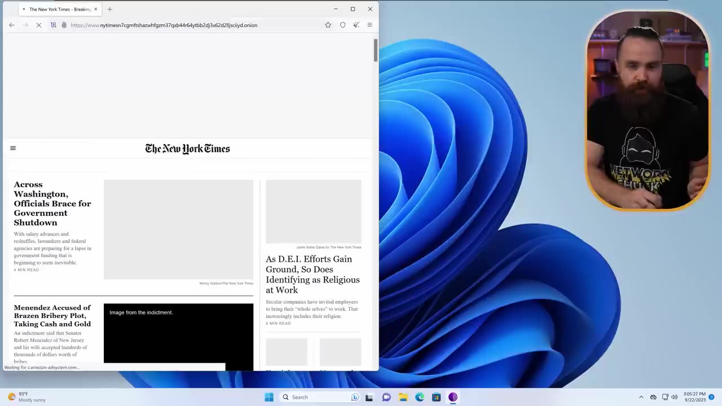The image size is (722, 406).
Task: Click the browser vertical scrollbar thumb
Action: pyautogui.click(x=376, y=51)
